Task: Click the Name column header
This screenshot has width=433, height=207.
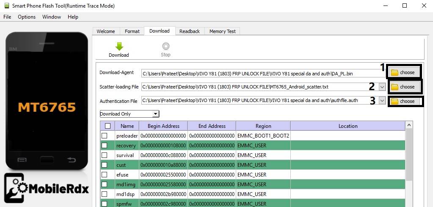Action: point(127,126)
